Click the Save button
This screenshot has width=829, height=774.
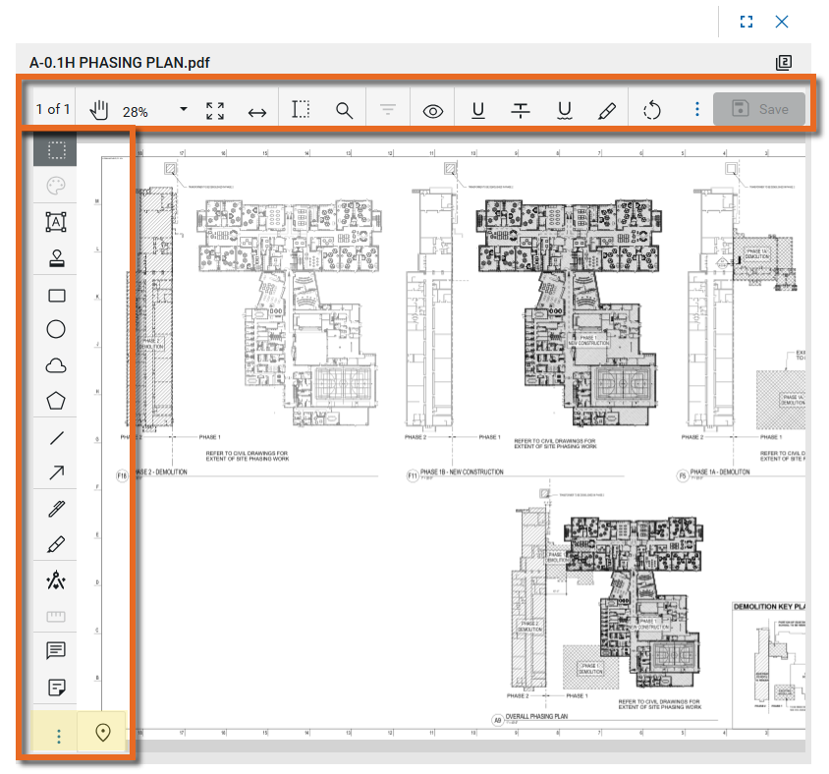(x=760, y=109)
